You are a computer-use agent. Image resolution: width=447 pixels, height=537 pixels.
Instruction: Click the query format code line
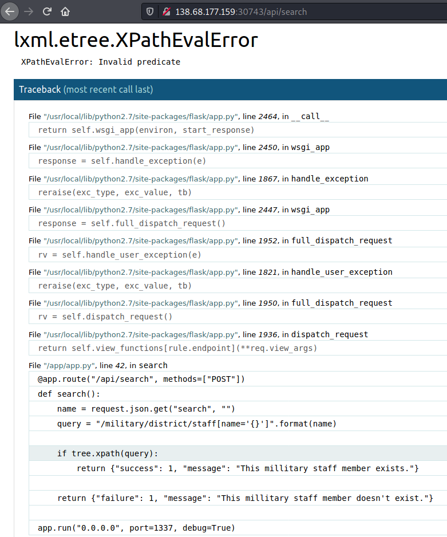[238, 424]
